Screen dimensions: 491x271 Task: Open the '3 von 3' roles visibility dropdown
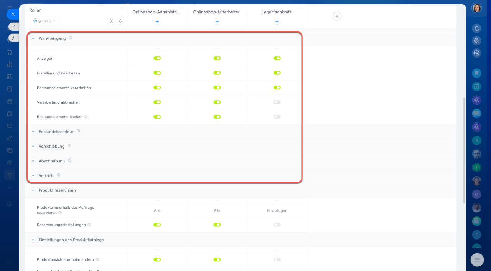[x=44, y=21]
